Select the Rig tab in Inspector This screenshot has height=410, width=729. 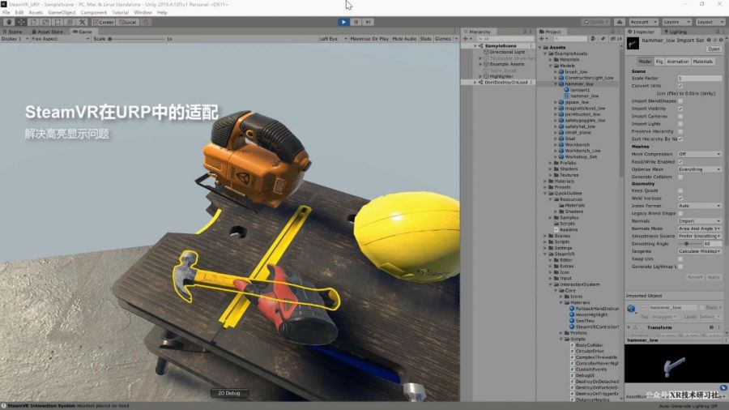pos(659,62)
